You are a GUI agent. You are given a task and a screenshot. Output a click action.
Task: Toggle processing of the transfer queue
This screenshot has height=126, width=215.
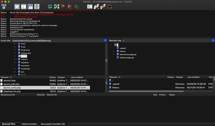point(57,7)
